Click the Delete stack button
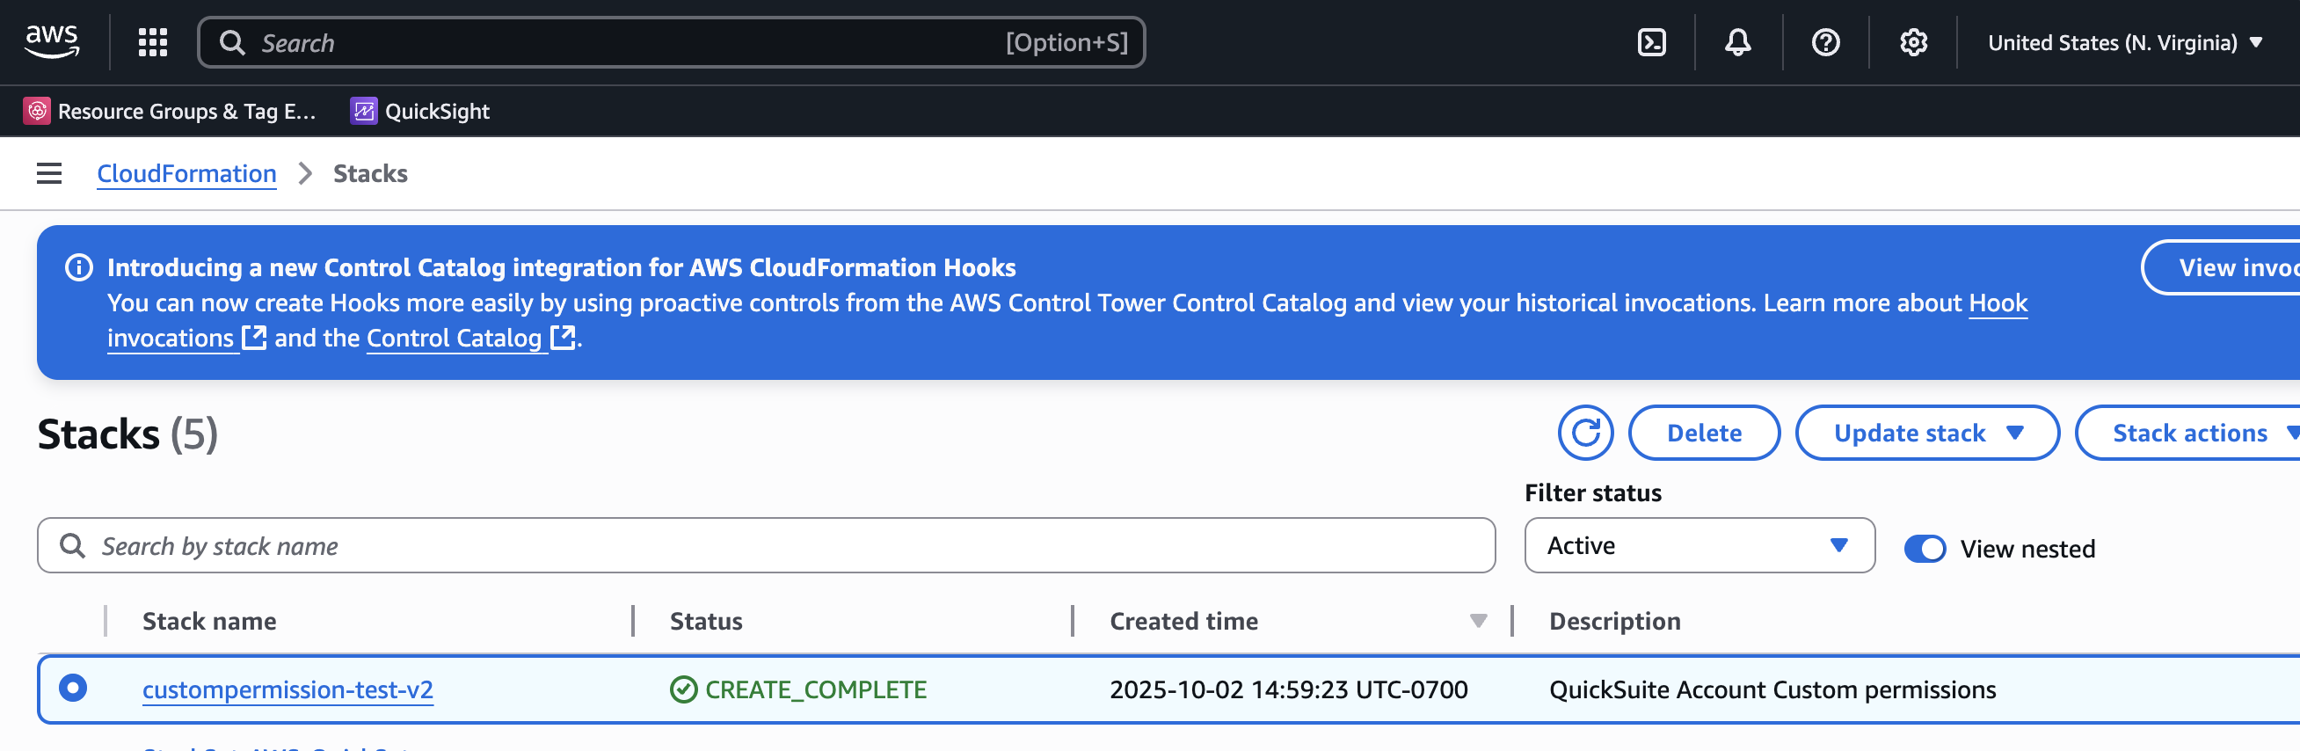The width and height of the screenshot is (2300, 751). pos(1704,433)
